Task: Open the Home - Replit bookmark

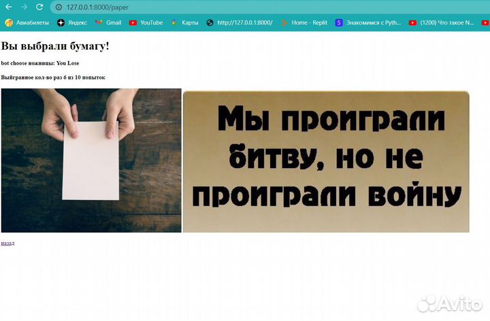Action: coord(304,23)
